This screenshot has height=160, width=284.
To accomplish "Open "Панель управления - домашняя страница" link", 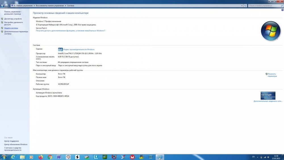I will [x=13, y=13].
